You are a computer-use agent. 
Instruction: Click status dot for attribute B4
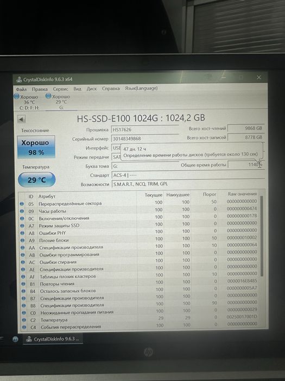pos(23,291)
